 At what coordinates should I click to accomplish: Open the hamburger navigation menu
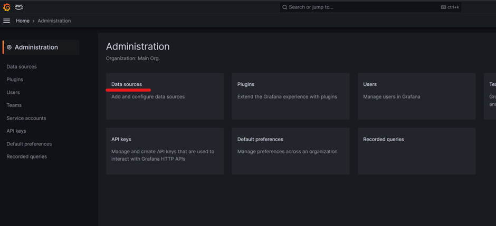(6, 21)
